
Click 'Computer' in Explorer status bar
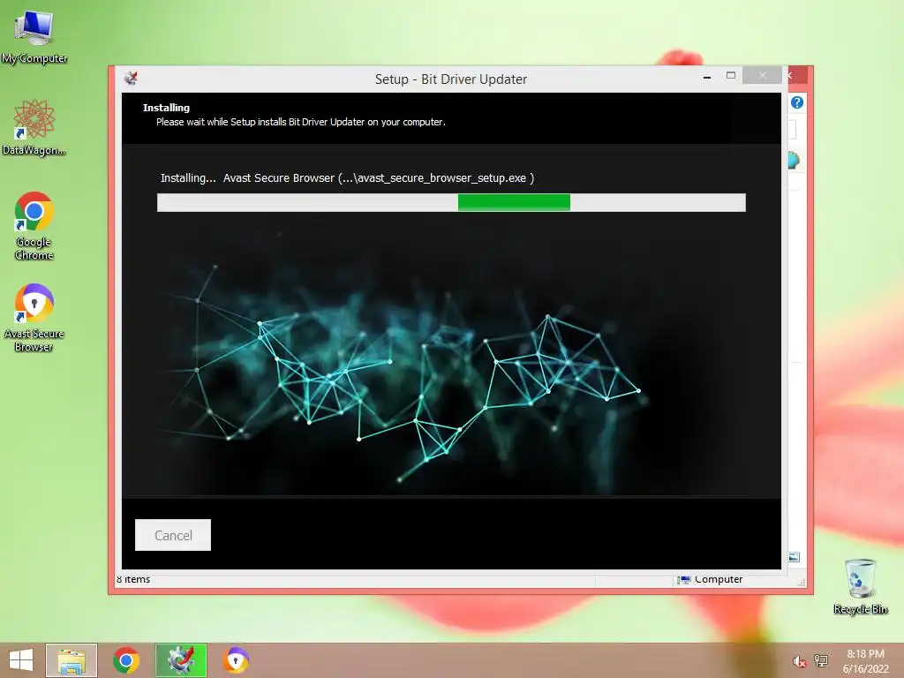(x=719, y=579)
